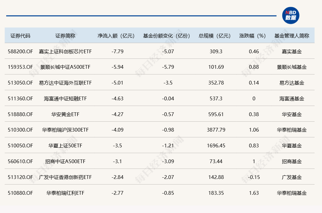This screenshot has width=322, height=213.
Task: Select fund name 招商中证A500ETF
Action: click(x=65, y=161)
